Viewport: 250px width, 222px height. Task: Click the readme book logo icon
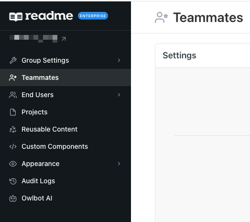click(x=16, y=17)
